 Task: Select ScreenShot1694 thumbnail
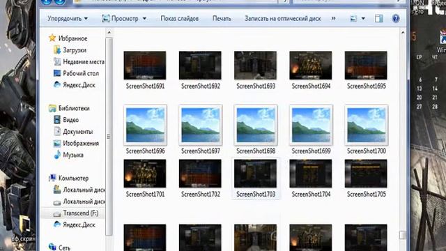(x=311, y=66)
